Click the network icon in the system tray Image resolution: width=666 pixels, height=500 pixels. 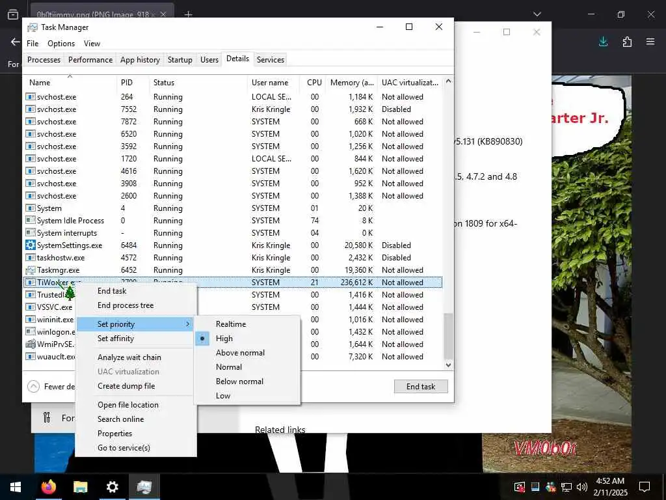point(566,487)
